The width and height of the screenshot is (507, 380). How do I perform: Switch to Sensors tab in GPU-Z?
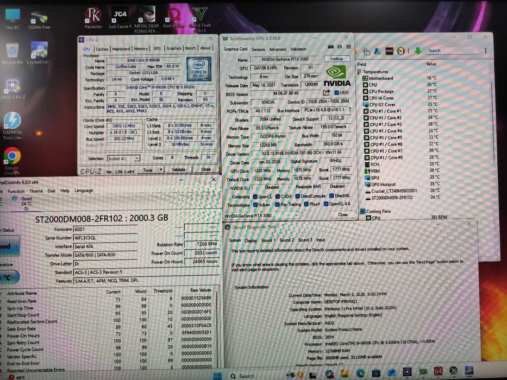[258, 49]
